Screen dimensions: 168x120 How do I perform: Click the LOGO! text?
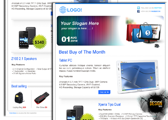(x=74, y=10)
